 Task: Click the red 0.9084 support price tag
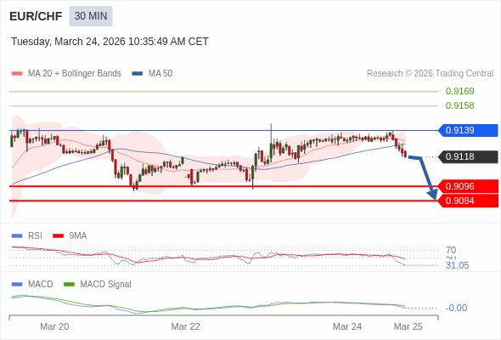coord(468,201)
